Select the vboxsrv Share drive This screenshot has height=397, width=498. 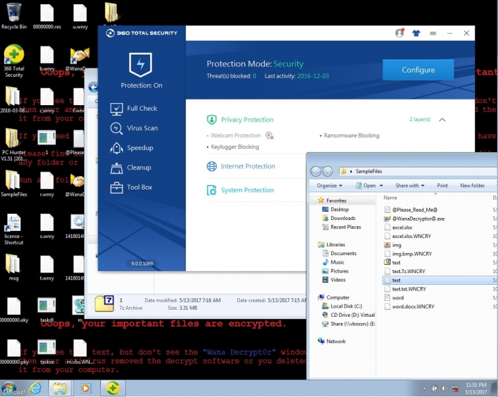click(x=353, y=324)
